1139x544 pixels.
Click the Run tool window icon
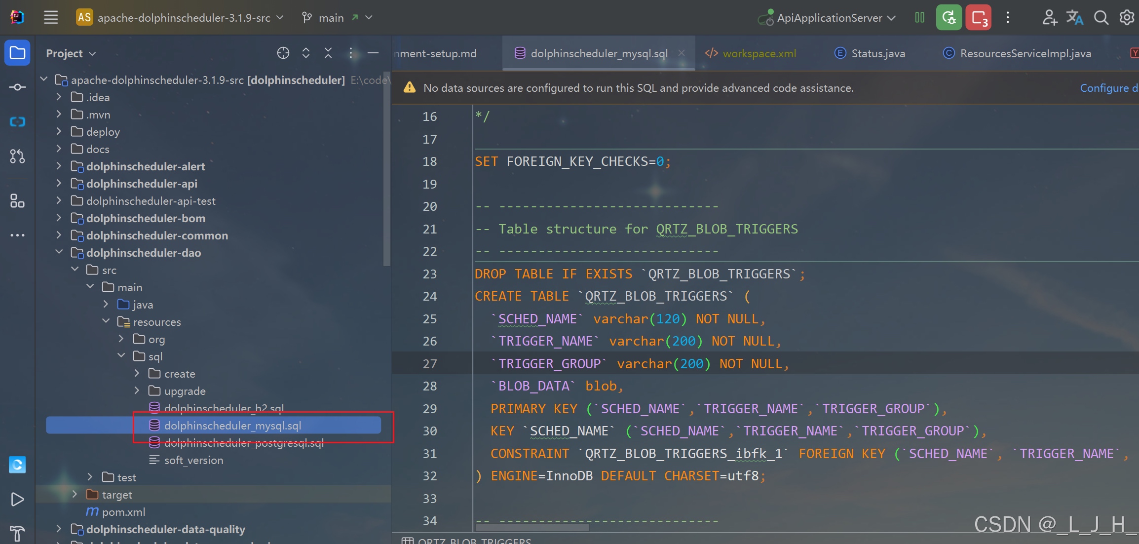pyautogui.click(x=17, y=500)
